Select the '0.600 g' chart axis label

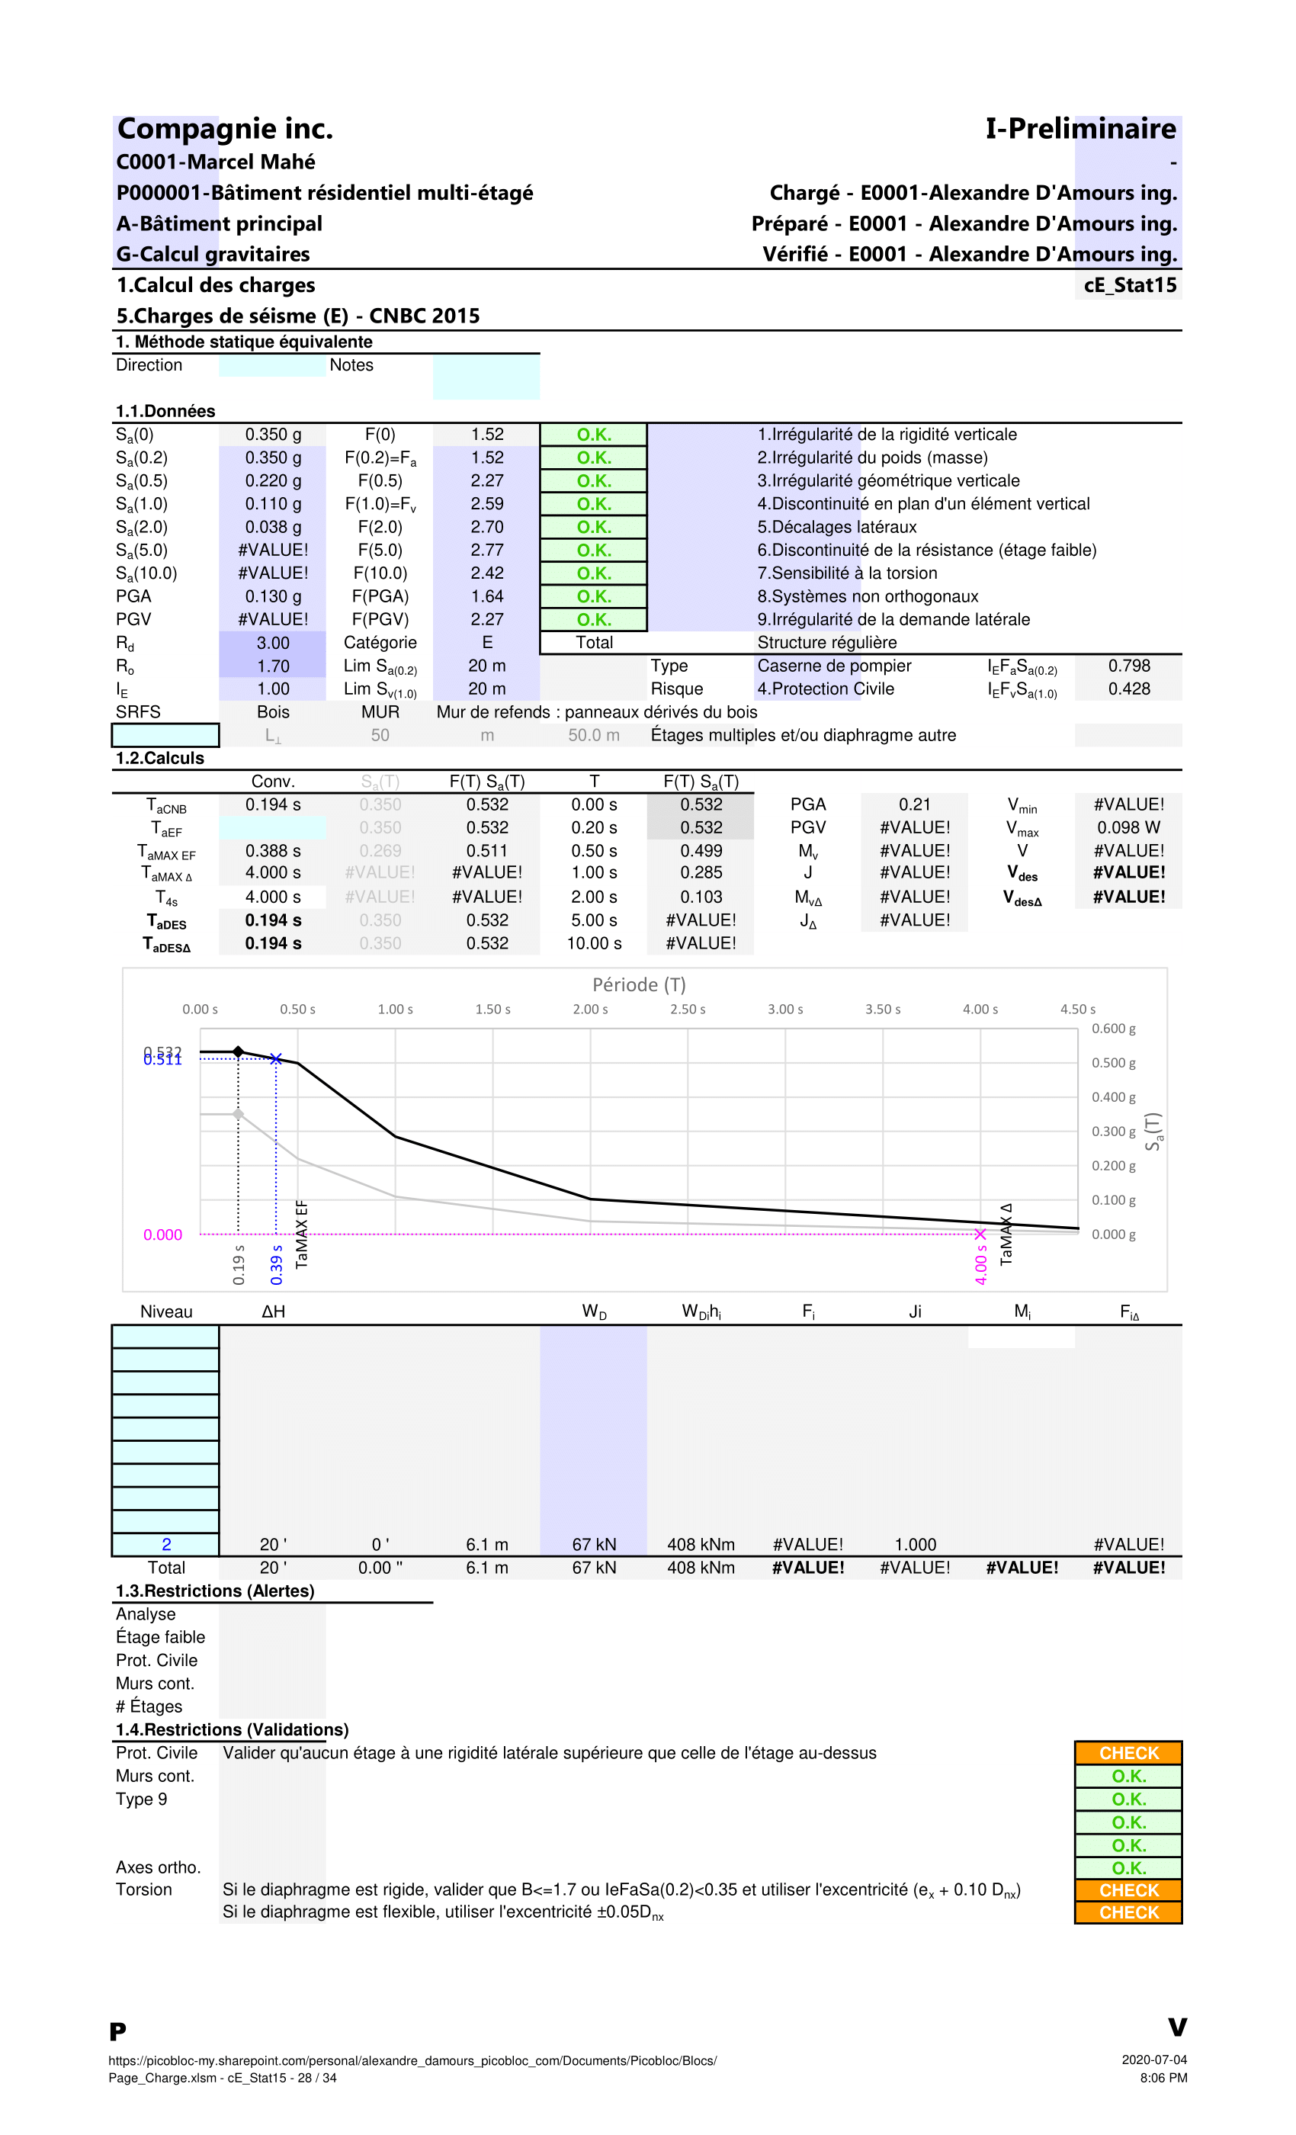1113,1029
